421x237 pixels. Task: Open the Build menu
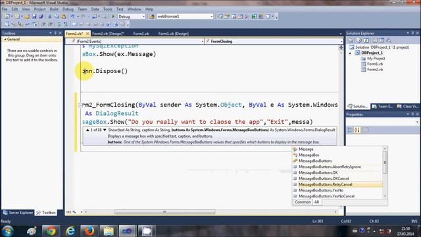pyautogui.click(x=54, y=9)
